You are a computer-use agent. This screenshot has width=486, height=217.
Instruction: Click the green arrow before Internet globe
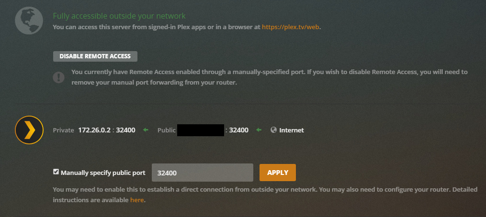[x=259, y=130]
